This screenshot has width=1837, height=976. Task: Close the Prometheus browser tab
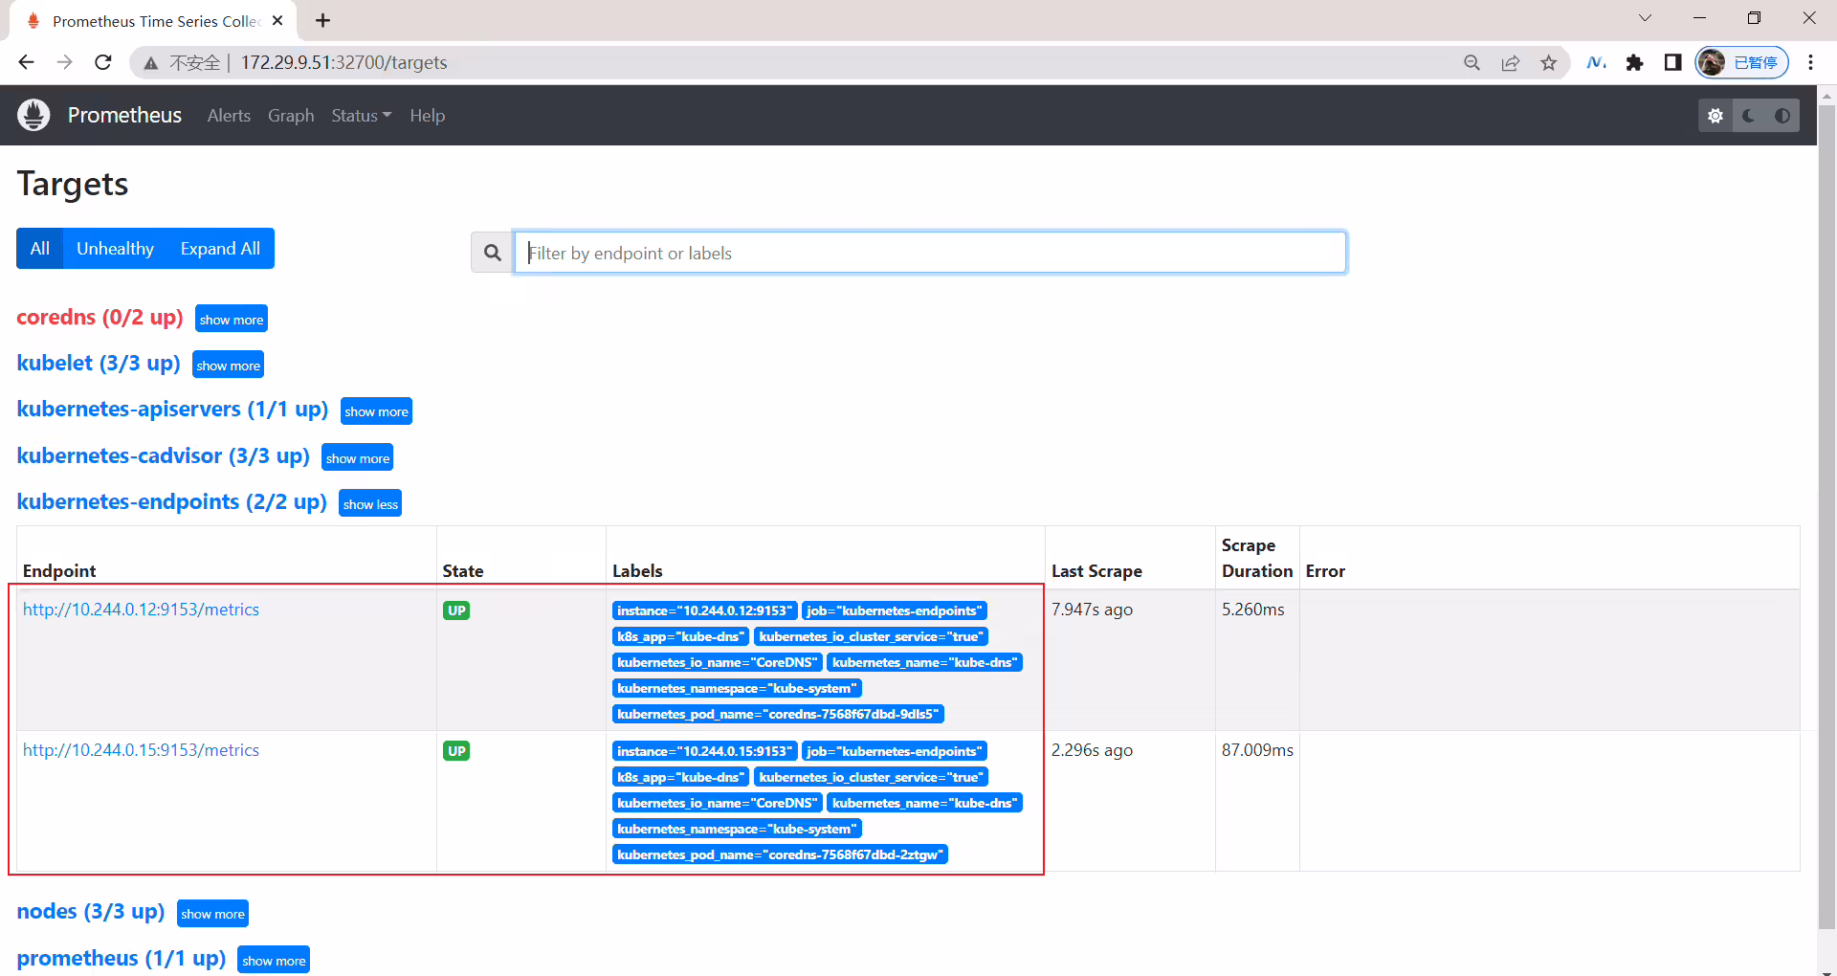click(277, 20)
